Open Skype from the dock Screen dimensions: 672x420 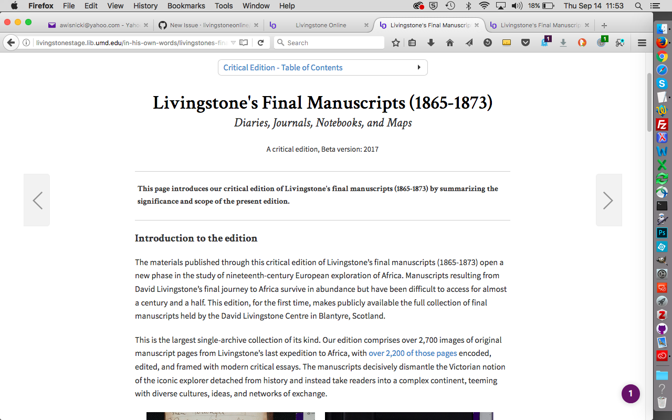662,83
